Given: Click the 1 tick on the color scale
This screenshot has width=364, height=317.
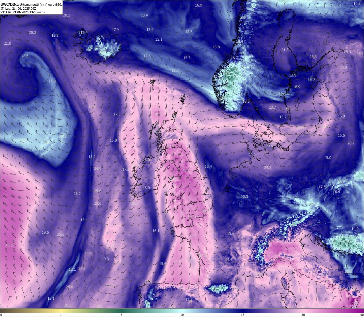Looking at the screenshot, I should 61,315.
